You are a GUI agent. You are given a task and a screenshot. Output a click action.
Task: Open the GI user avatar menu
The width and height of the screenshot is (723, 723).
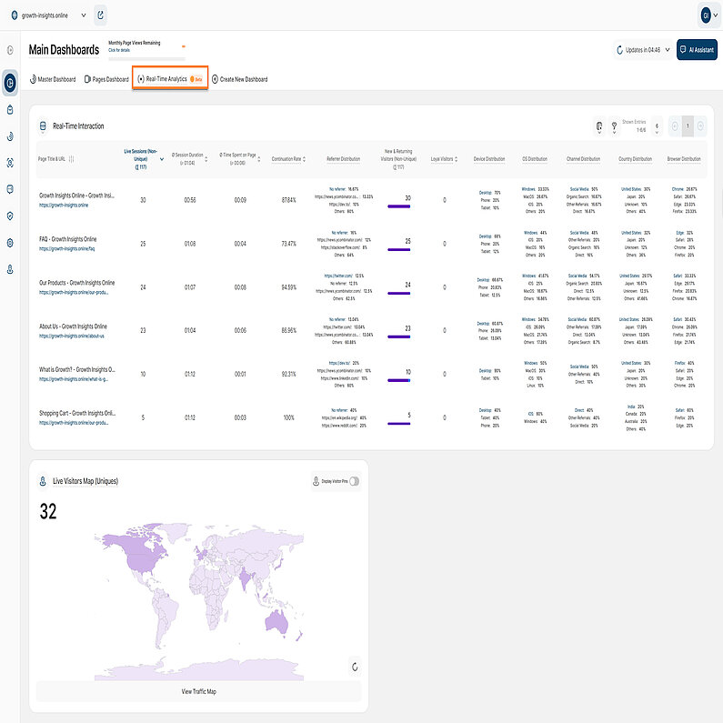[705, 15]
